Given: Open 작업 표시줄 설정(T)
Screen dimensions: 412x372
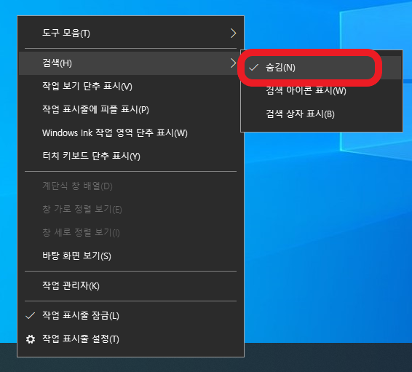Looking at the screenshot, I should pos(130,339).
